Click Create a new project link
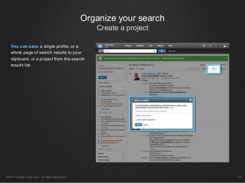 [142, 115]
